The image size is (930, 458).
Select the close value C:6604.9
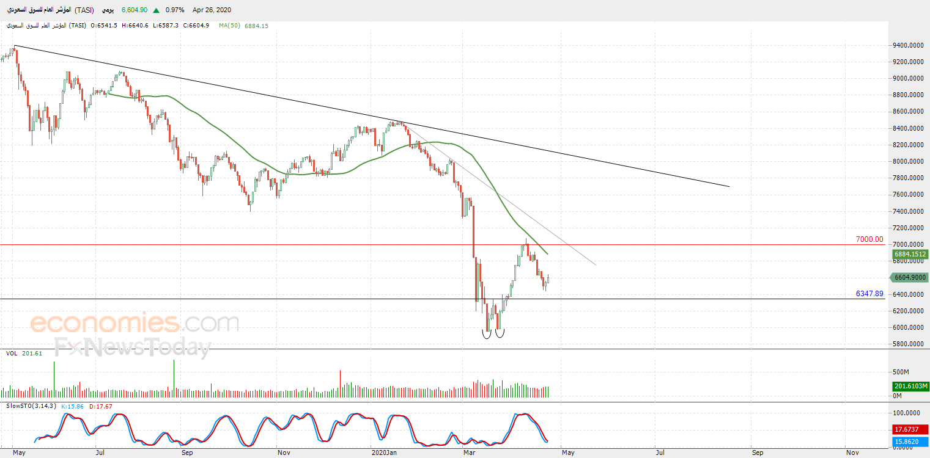click(196, 26)
